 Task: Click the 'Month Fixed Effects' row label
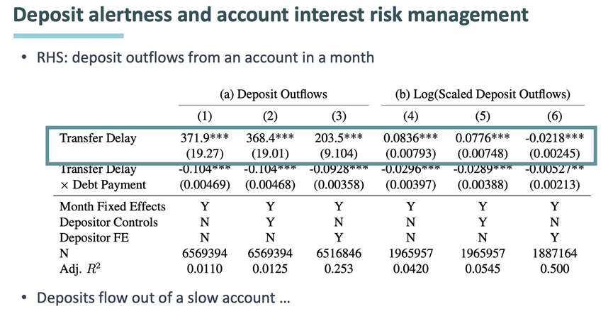click(112, 206)
